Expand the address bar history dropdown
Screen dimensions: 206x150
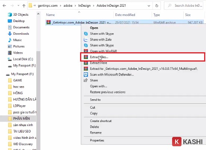149,6
